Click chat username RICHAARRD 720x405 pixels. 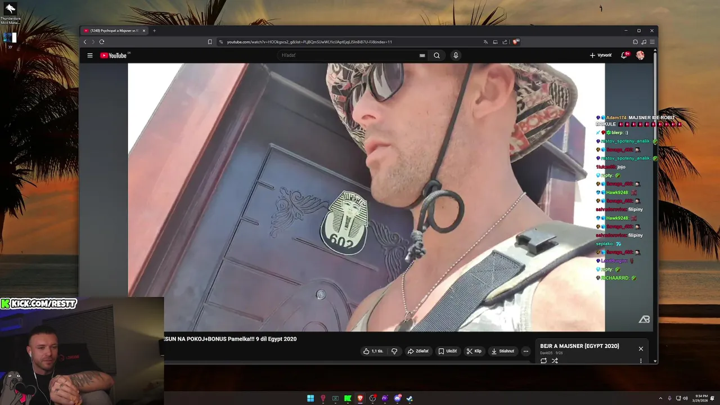[x=615, y=278]
